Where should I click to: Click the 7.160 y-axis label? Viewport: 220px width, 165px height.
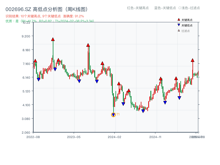[26, 64]
